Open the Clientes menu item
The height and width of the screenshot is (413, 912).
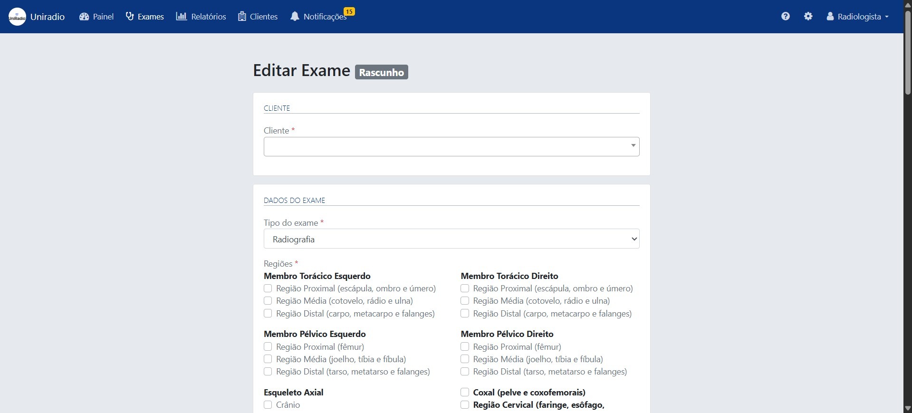[263, 17]
